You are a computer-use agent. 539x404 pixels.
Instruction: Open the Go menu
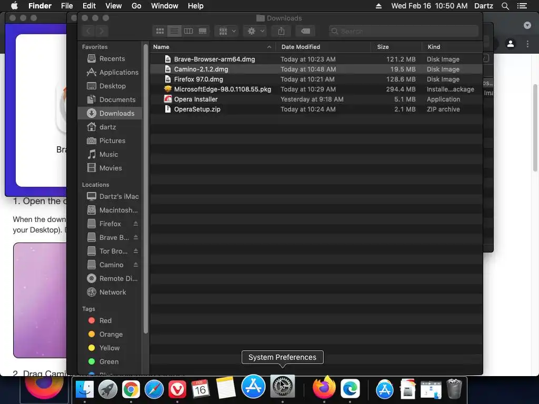click(x=136, y=6)
